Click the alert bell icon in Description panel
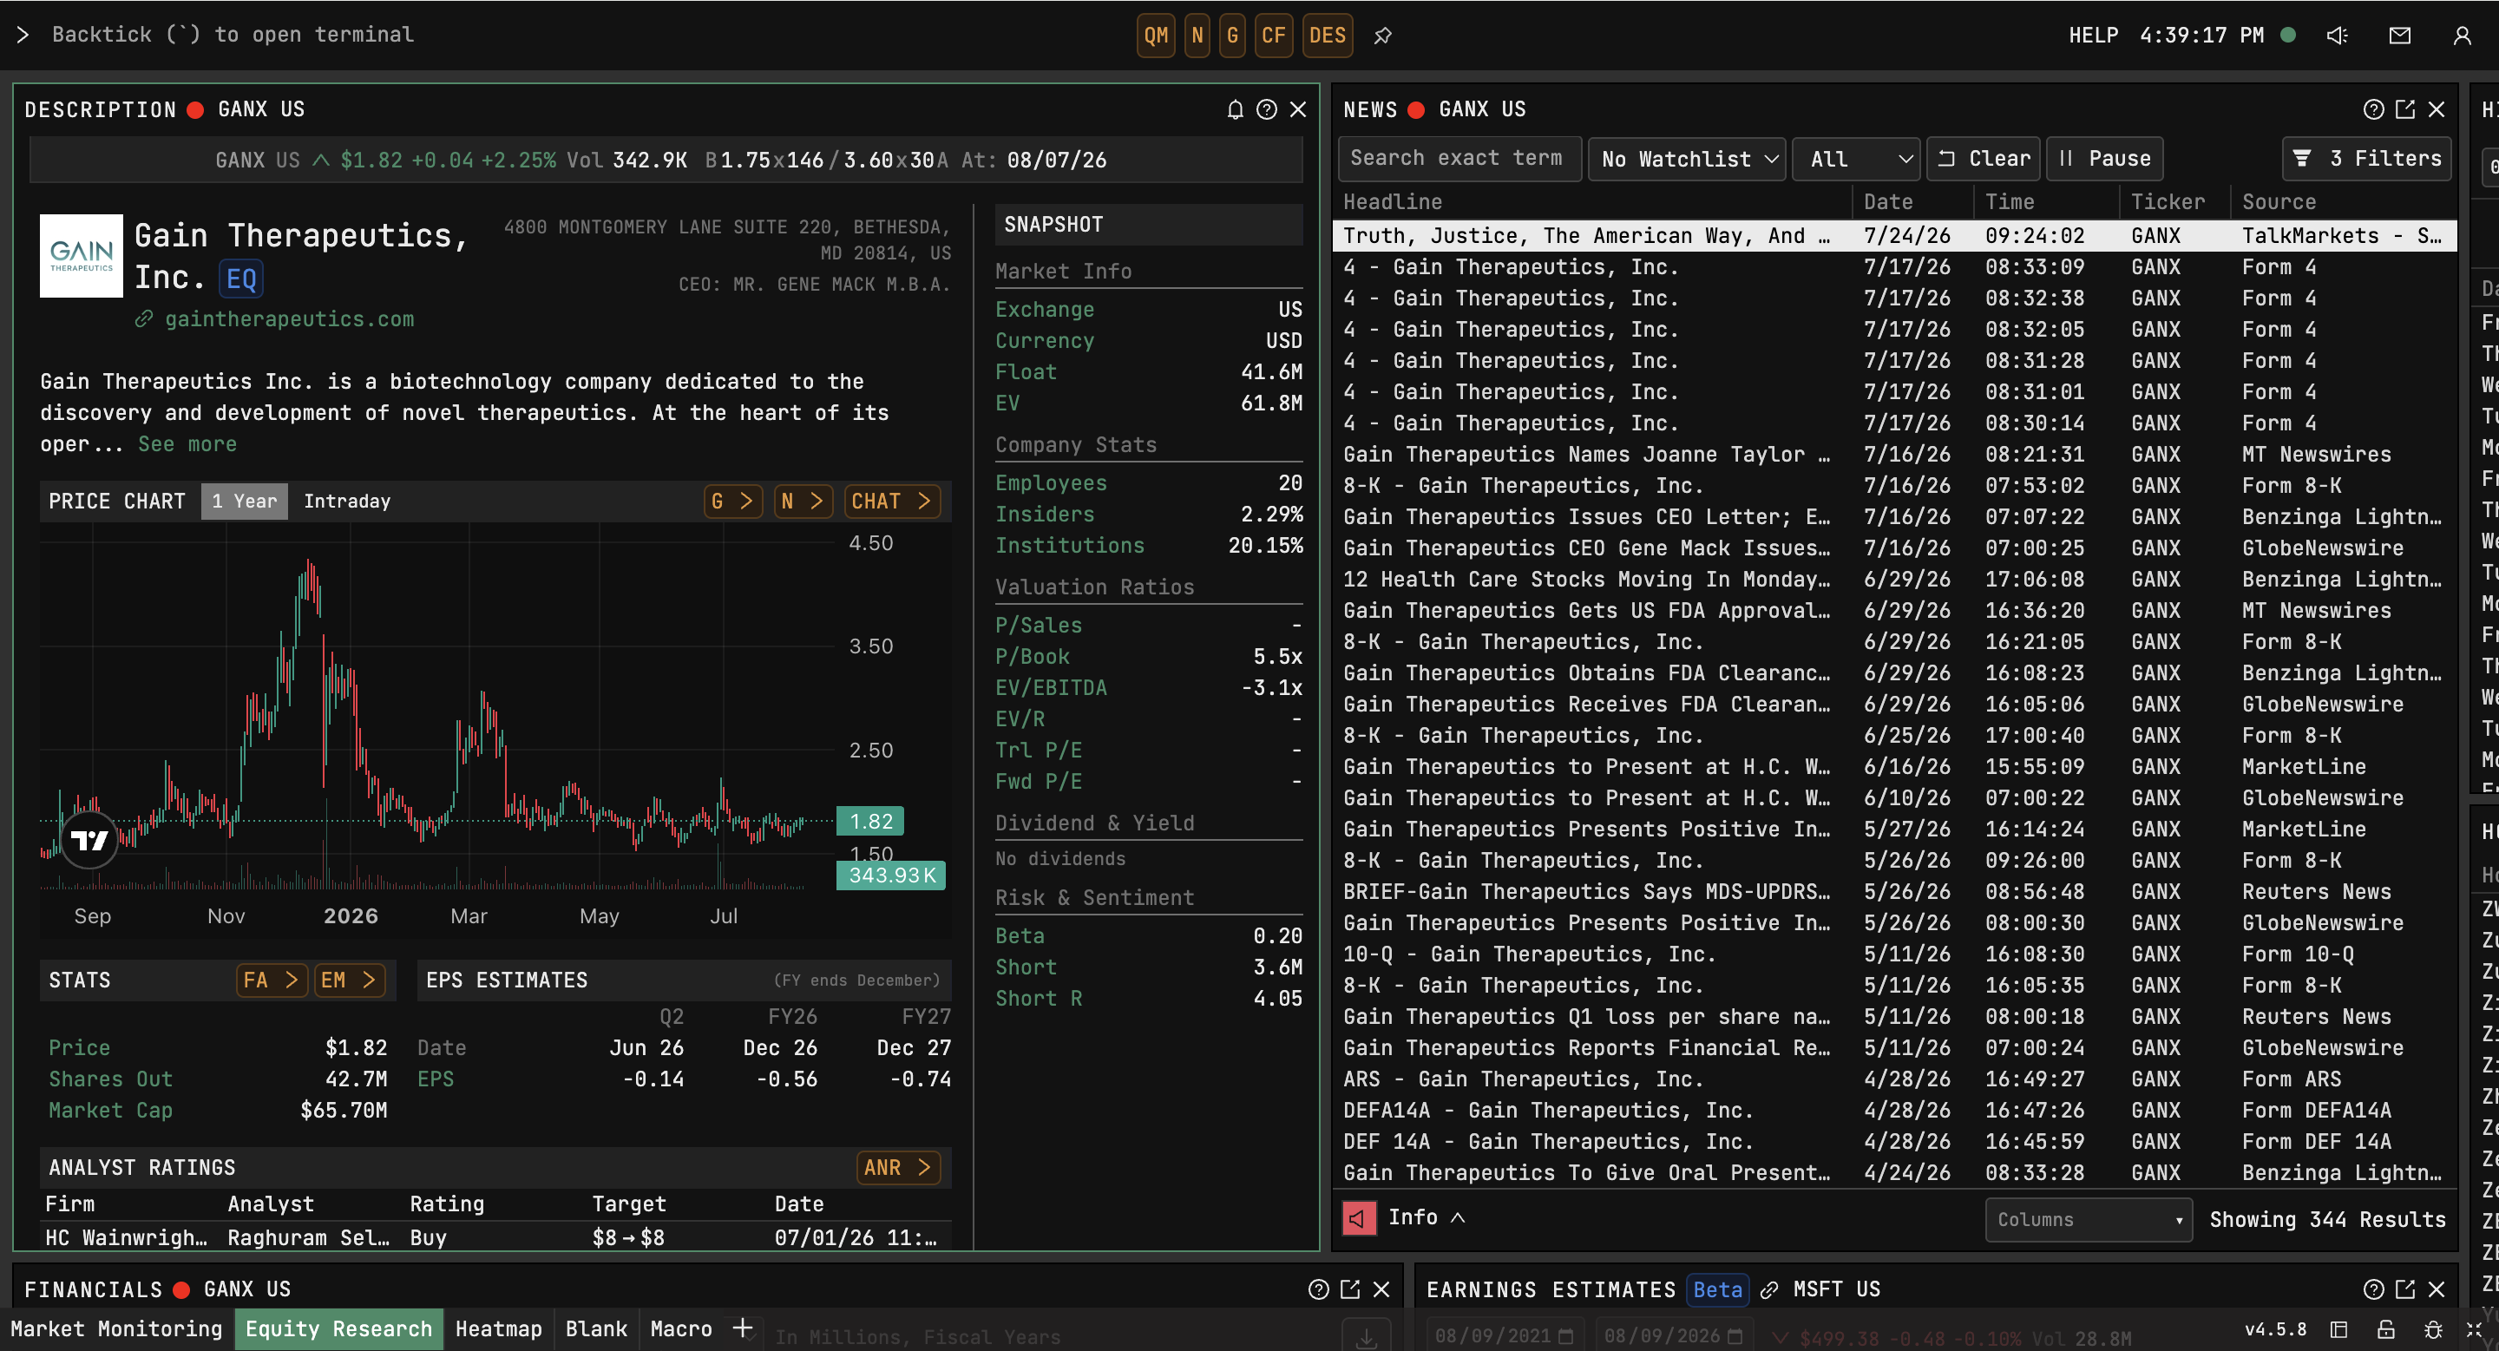Image resolution: width=2499 pixels, height=1351 pixels. [1235, 109]
